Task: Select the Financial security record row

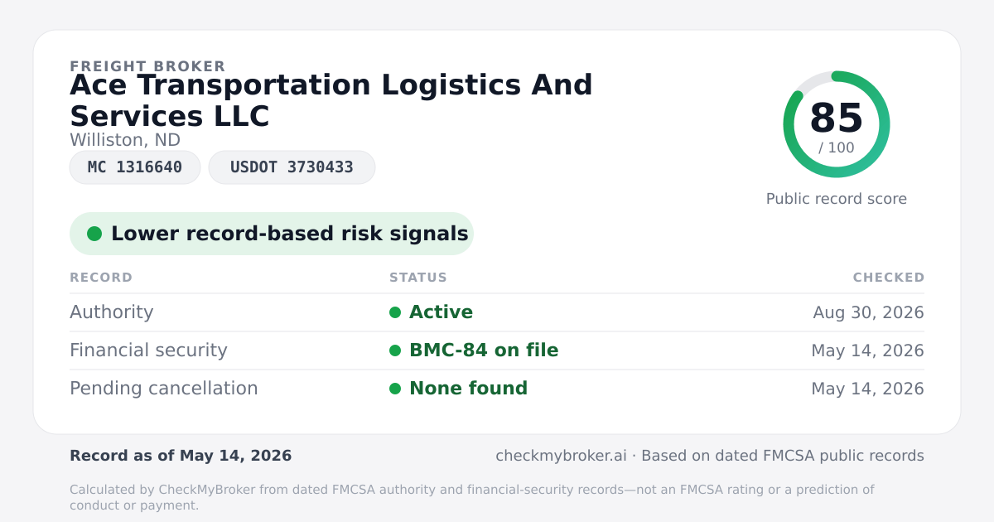Action: pyautogui.click(x=497, y=350)
